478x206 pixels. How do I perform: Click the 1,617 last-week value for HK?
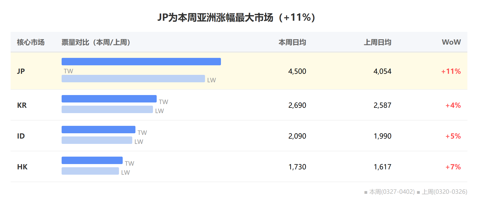click(x=382, y=167)
